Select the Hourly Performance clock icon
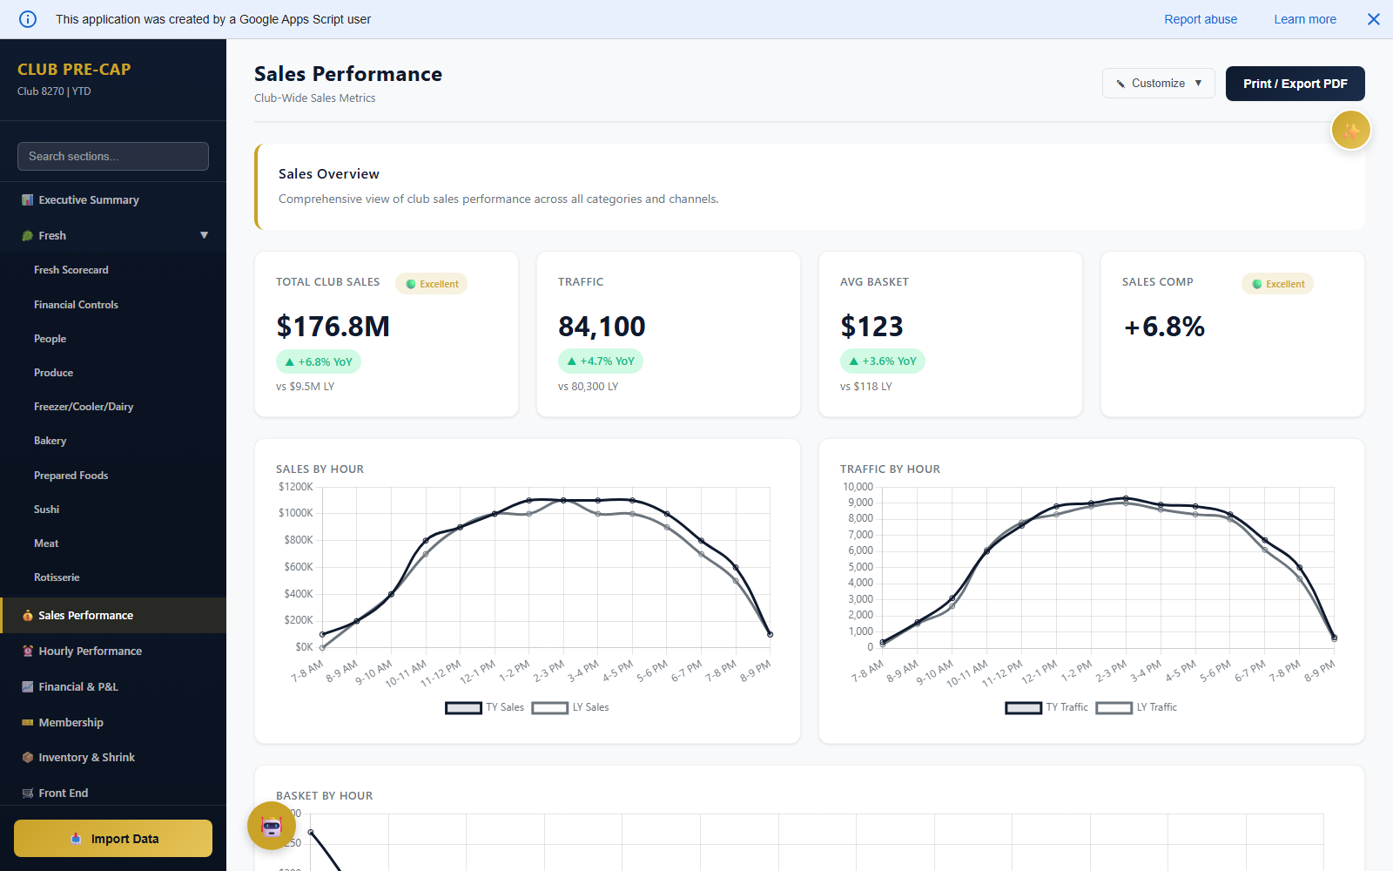 pyautogui.click(x=27, y=651)
